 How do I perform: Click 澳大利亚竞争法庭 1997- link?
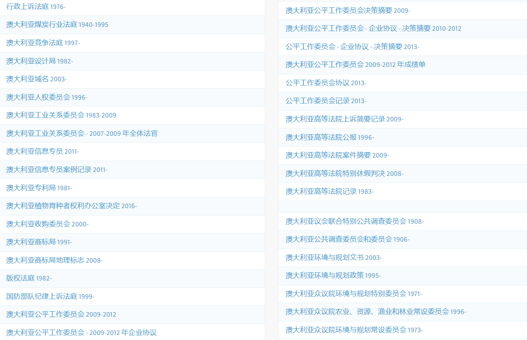click(x=43, y=43)
